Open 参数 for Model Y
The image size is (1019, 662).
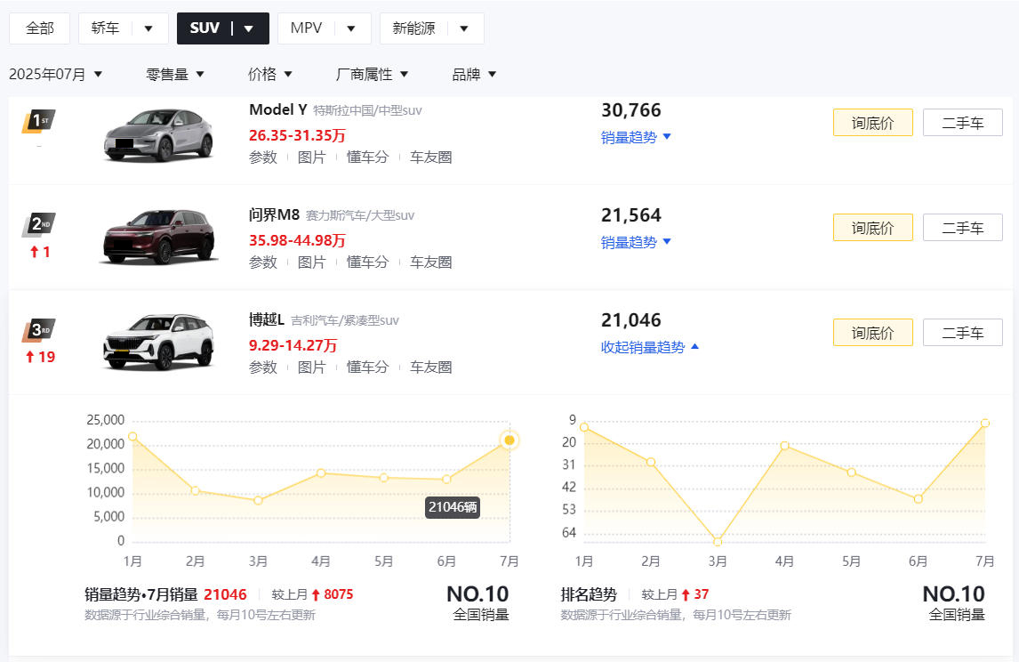[263, 157]
